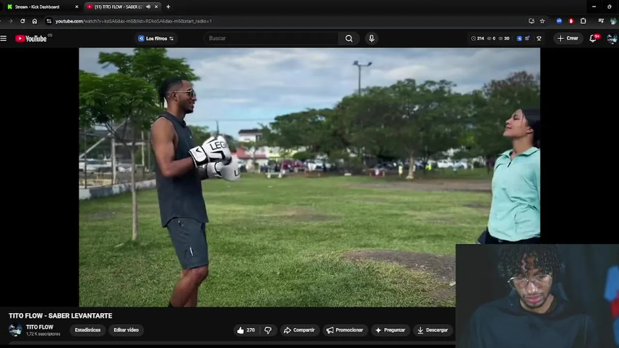Screen dimensions: 619x348
Task: Go to YouTube home via logo
Action: pyautogui.click(x=31, y=38)
